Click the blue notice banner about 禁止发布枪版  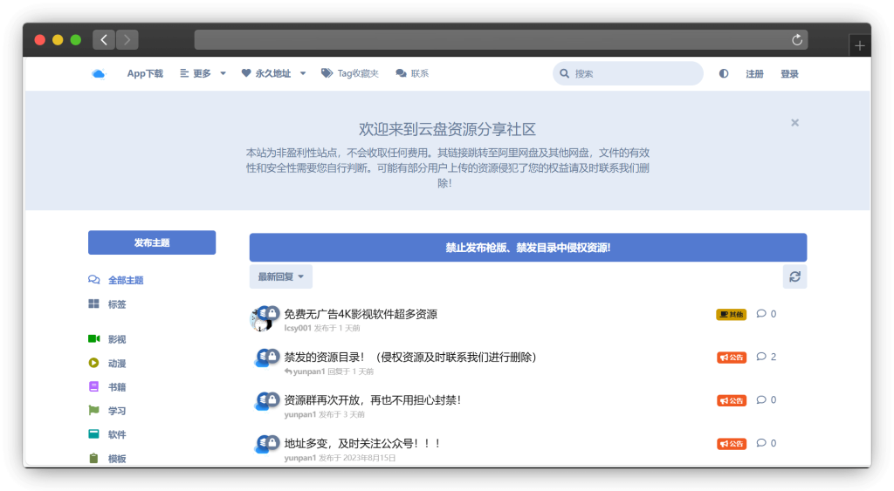click(528, 247)
